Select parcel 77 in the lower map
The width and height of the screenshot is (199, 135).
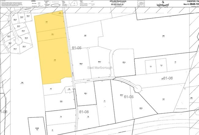click(104, 101)
